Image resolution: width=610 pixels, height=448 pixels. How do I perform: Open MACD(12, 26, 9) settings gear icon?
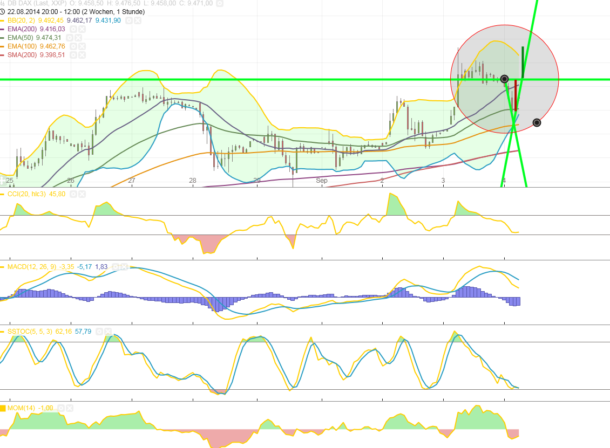pos(116,267)
